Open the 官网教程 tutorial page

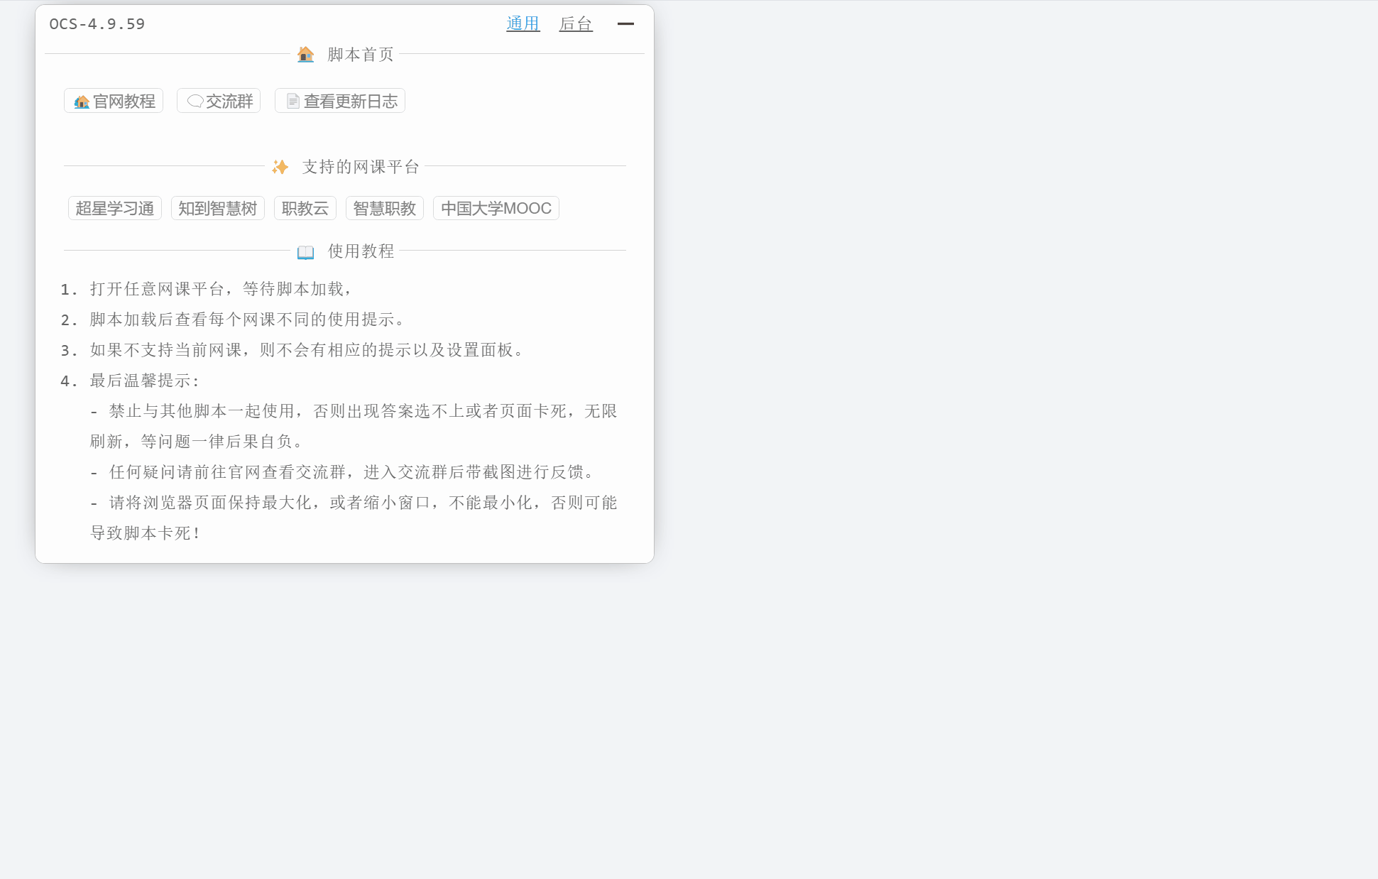coord(114,101)
